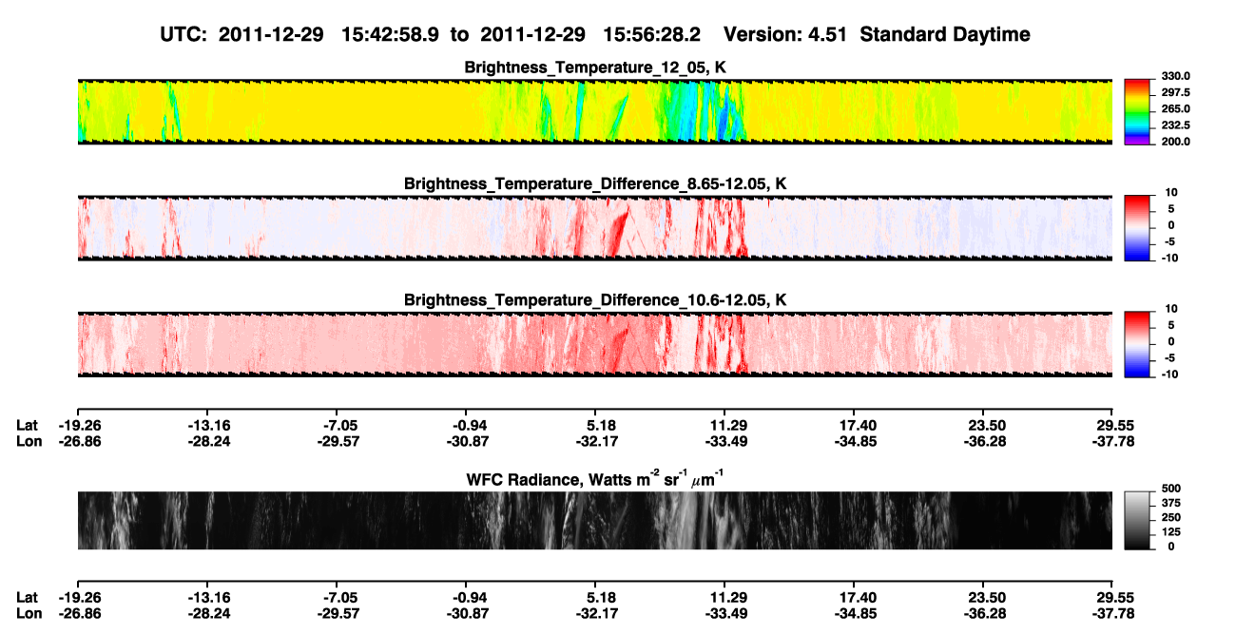1236x634 pixels.
Task: Click the 'Lat' label beneath the WFC Radiance strip
Action: click(28, 597)
